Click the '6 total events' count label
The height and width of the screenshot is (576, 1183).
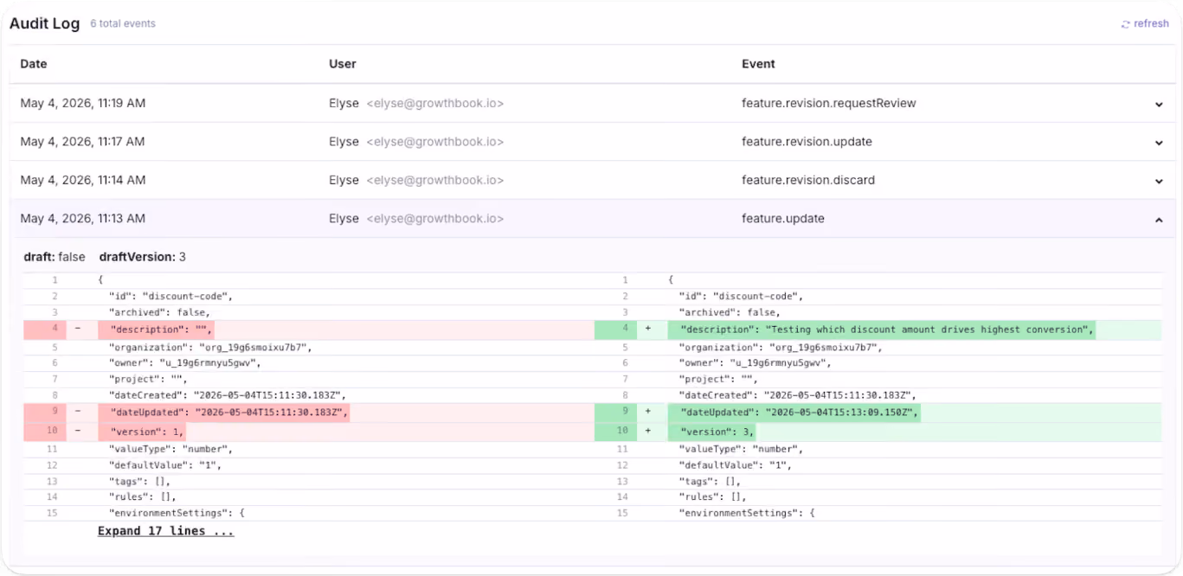pyautogui.click(x=123, y=24)
